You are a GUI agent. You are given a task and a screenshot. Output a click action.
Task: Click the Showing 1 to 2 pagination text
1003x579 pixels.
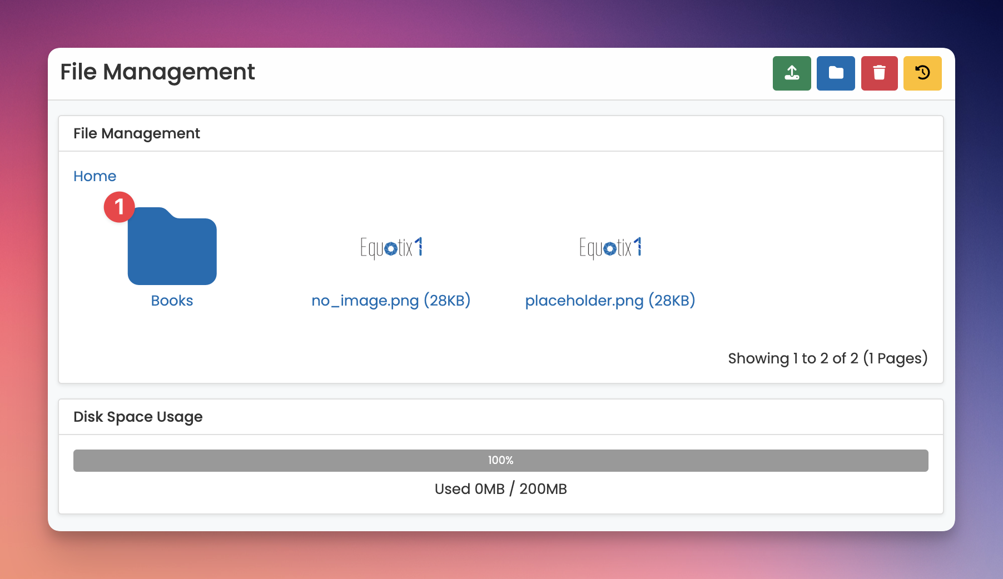pyautogui.click(x=827, y=358)
